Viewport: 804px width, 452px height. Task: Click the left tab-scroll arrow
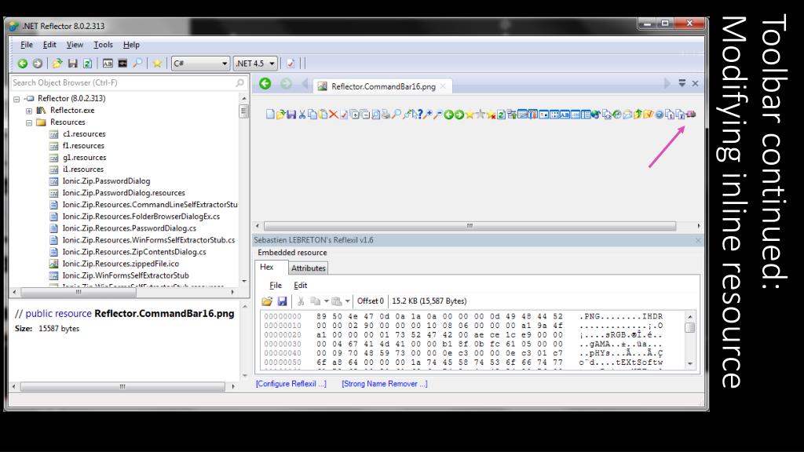pos(305,83)
